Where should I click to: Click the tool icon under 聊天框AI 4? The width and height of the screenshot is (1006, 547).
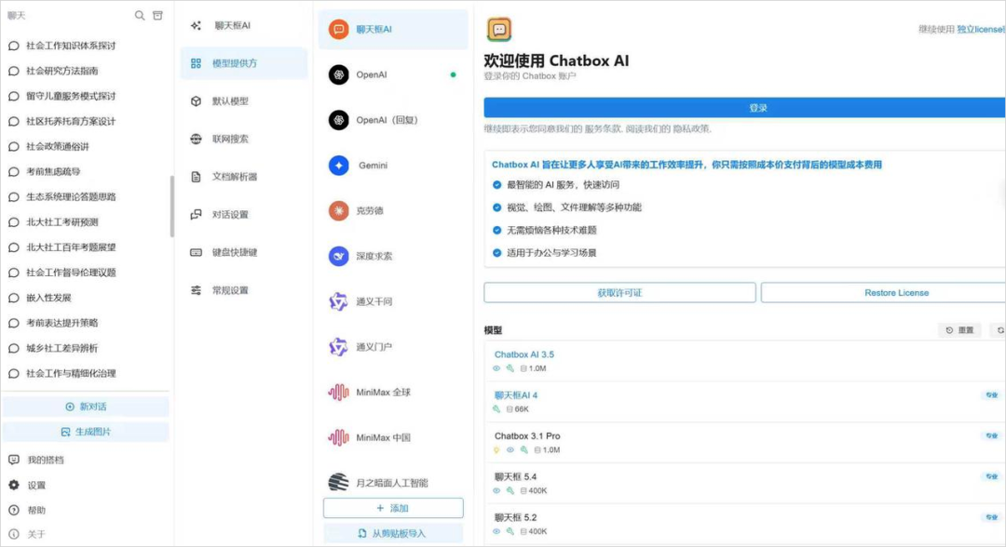(496, 408)
